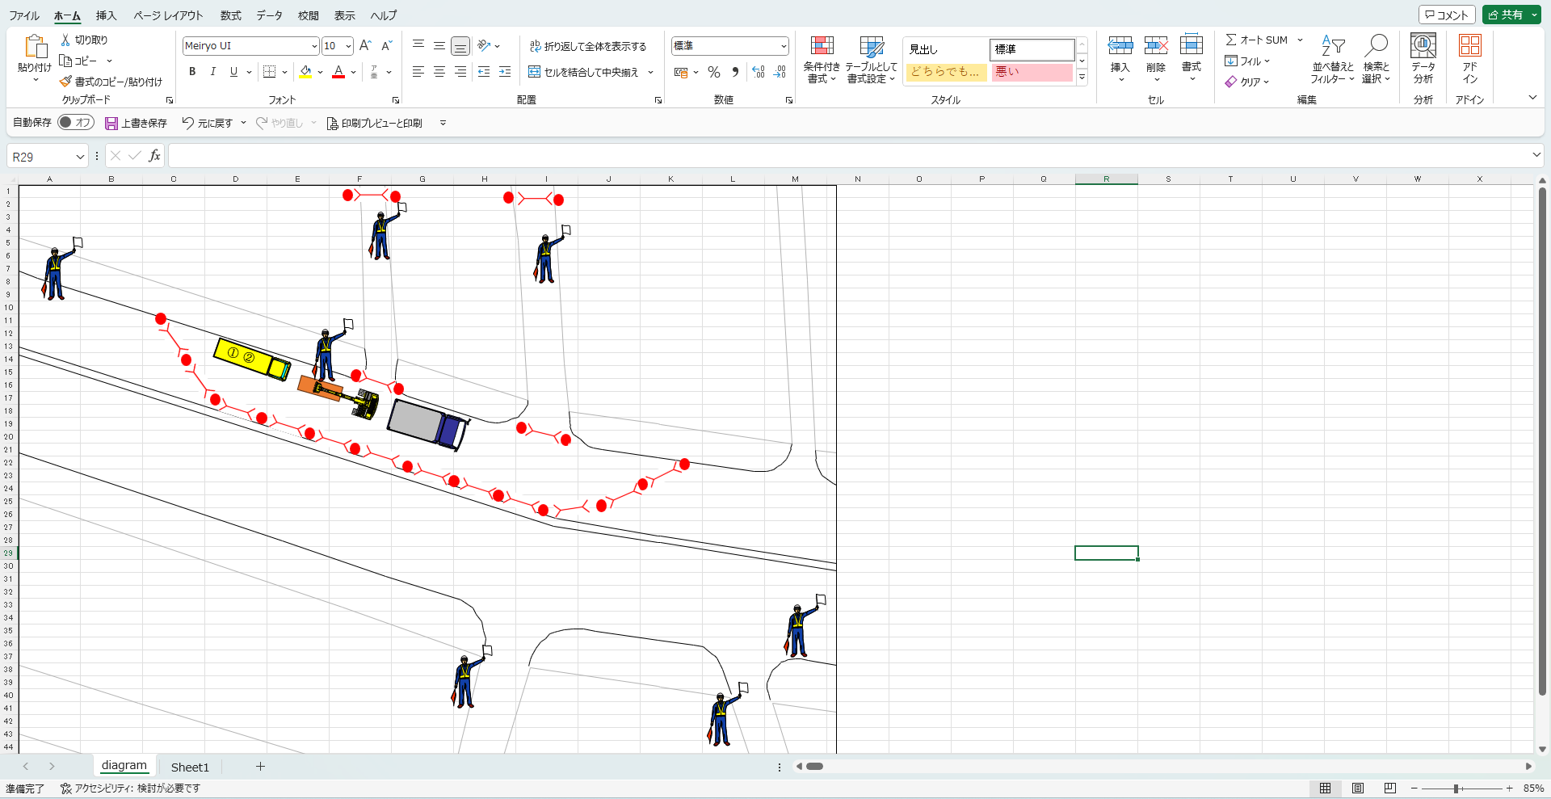Image resolution: width=1551 pixels, height=799 pixels.
Task: Switch to the Sheet1 worksheet tab
Action: click(190, 767)
